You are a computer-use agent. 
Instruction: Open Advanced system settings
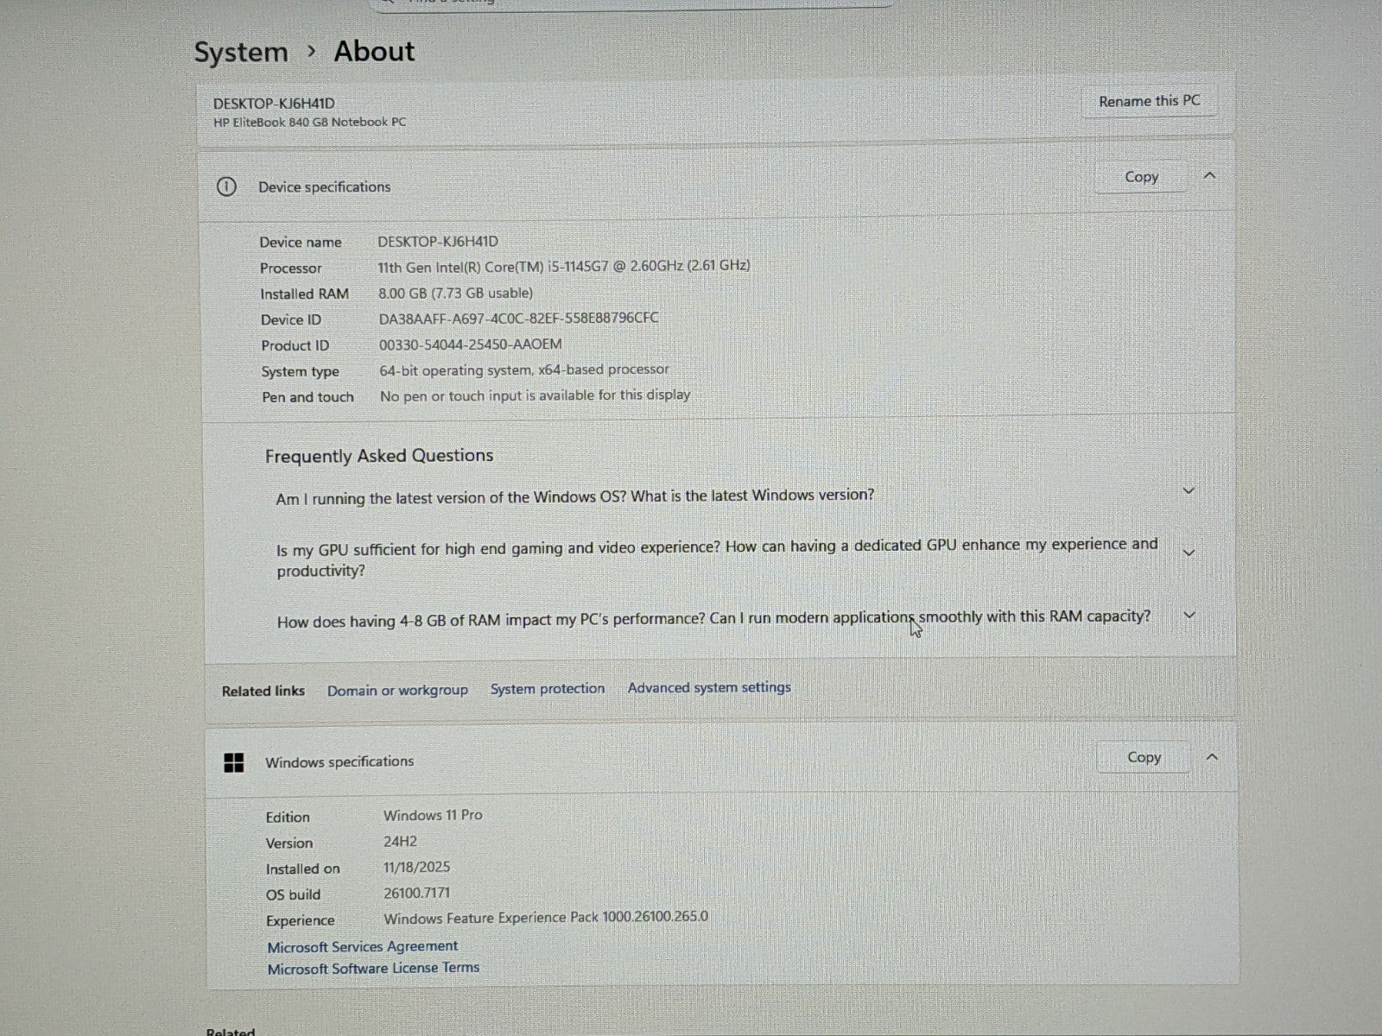(709, 688)
